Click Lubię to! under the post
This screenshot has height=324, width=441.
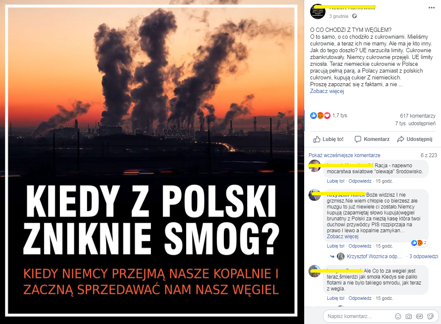[x=328, y=139]
